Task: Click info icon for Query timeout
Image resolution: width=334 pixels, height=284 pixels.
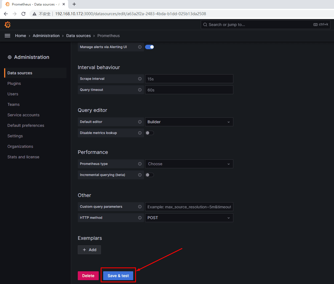Action: coord(140,90)
